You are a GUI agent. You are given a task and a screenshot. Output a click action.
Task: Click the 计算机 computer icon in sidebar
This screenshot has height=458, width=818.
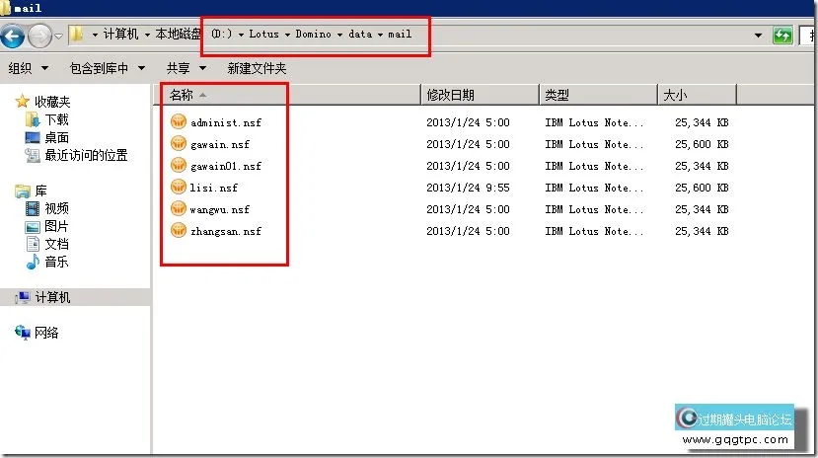pyautogui.click(x=23, y=297)
